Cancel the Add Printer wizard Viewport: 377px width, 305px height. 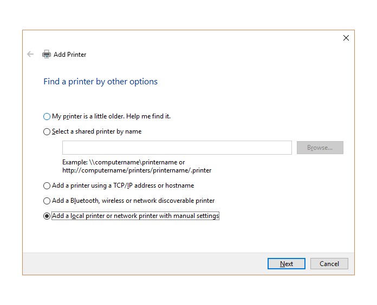pyautogui.click(x=329, y=264)
